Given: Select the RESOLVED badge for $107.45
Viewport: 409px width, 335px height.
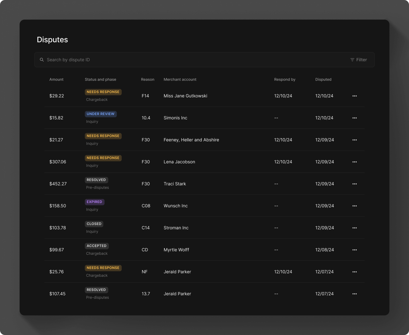Looking at the screenshot, I should pos(96,290).
